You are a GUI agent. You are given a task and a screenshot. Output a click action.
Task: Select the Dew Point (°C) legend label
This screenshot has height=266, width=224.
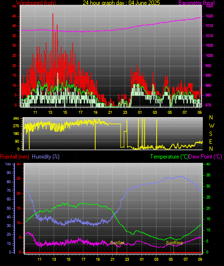(x=205, y=157)
